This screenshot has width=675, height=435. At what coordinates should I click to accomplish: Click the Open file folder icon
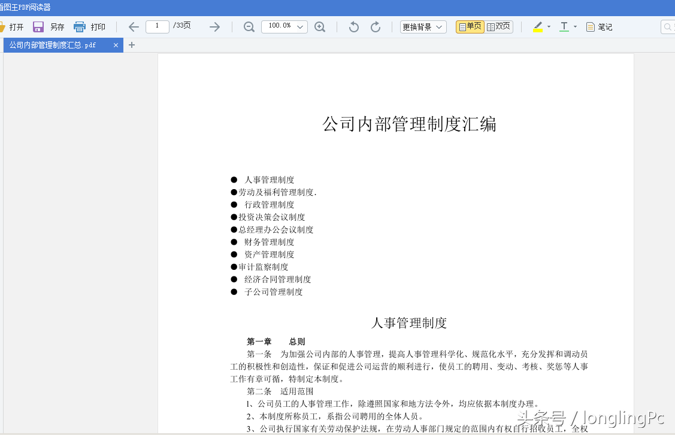tap(2, 27)
